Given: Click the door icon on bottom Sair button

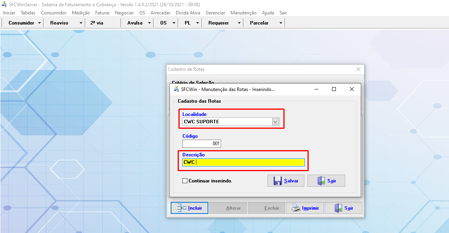Looking at the screenshot, I should 338,208.
